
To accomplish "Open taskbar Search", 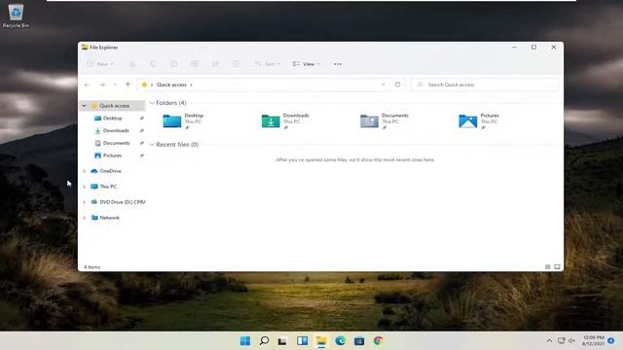I will 264,341.
